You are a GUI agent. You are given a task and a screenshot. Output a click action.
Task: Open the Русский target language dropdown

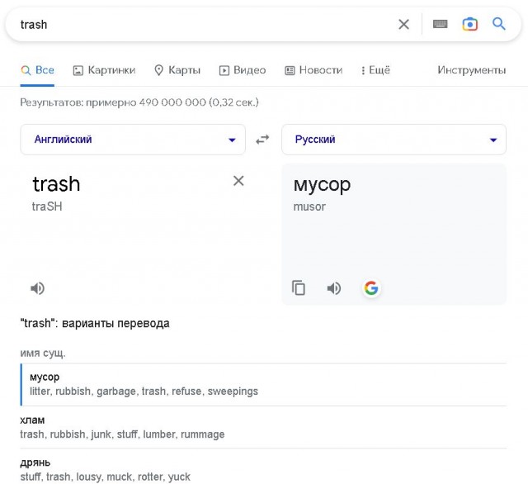tap(394, 140)
